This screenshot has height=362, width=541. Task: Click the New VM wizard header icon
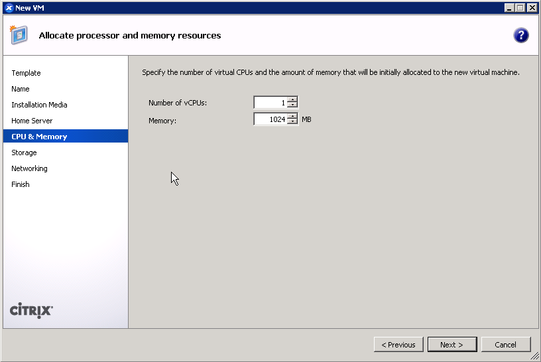(x=19, y=35)
